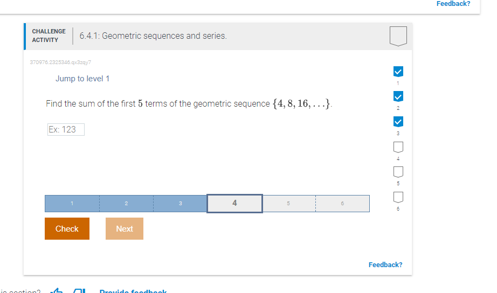
Task: Click the Next button
Action: click(124, 229)
